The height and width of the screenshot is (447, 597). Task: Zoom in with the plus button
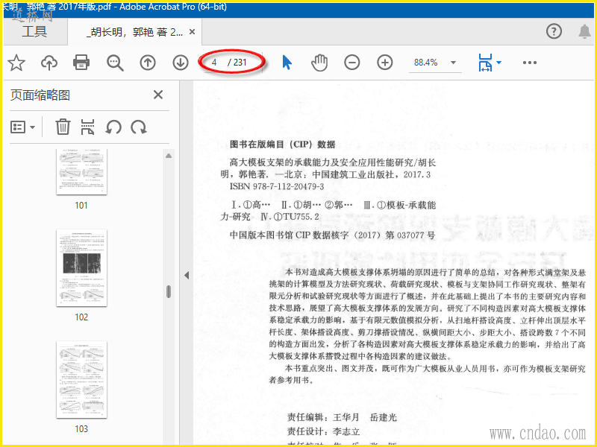click(x=385, y=63)
